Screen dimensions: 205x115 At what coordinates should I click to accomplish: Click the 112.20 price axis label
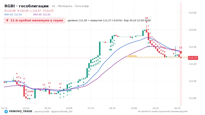coord(193,64)
